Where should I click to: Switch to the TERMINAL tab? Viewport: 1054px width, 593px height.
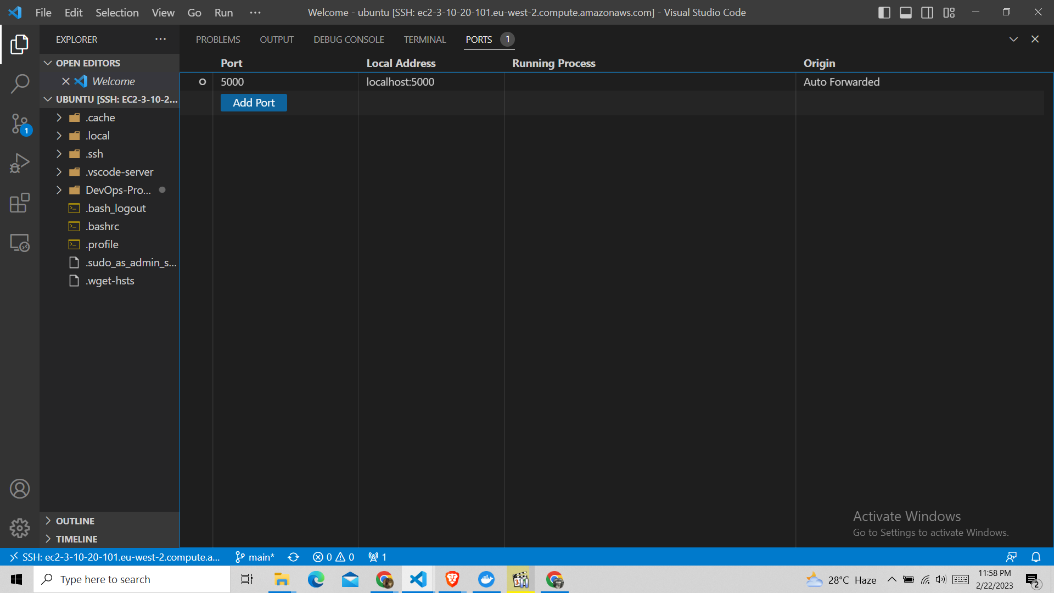(x=425, y=39)
